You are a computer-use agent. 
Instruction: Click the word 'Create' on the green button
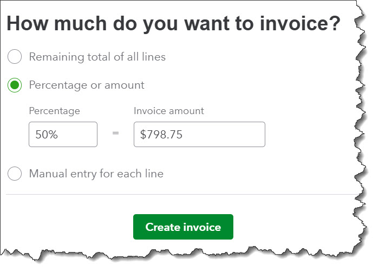pos(161,227)
